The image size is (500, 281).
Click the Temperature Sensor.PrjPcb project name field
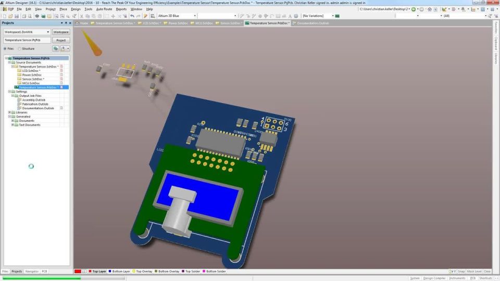click(x=27, y=40)
